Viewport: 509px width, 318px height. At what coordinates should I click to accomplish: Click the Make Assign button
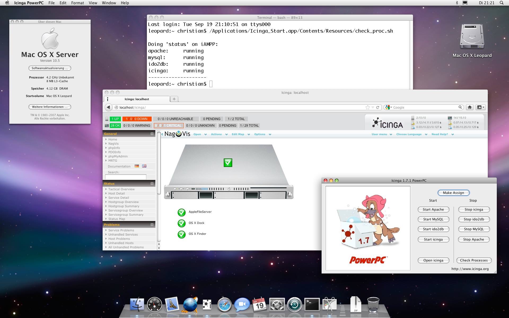coord(453,193)
